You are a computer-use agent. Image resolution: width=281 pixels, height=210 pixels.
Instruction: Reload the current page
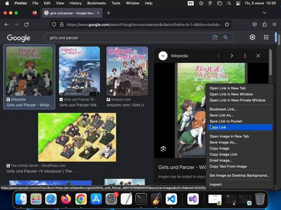coord(26,24)
